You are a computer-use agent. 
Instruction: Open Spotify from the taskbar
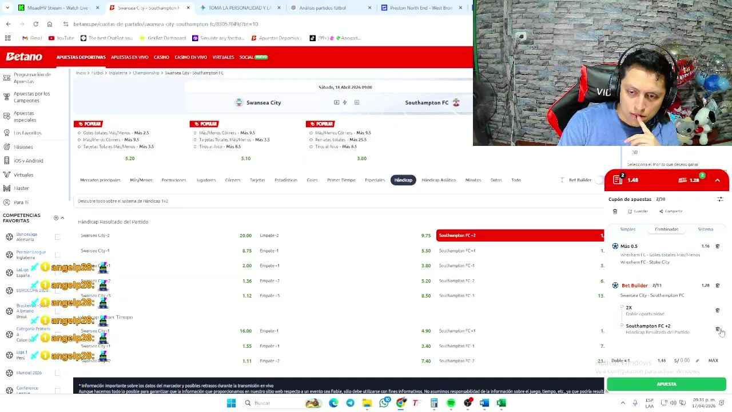[x=451, y=403]
